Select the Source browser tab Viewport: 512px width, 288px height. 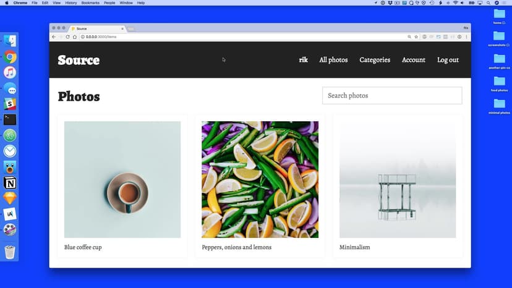[96, 28]
